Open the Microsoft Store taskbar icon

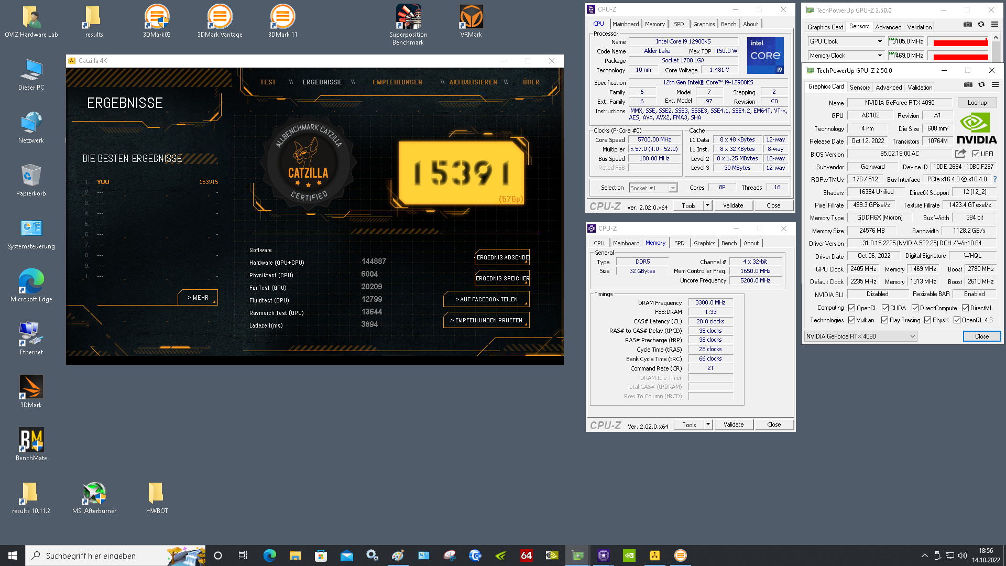pos(321,556)
